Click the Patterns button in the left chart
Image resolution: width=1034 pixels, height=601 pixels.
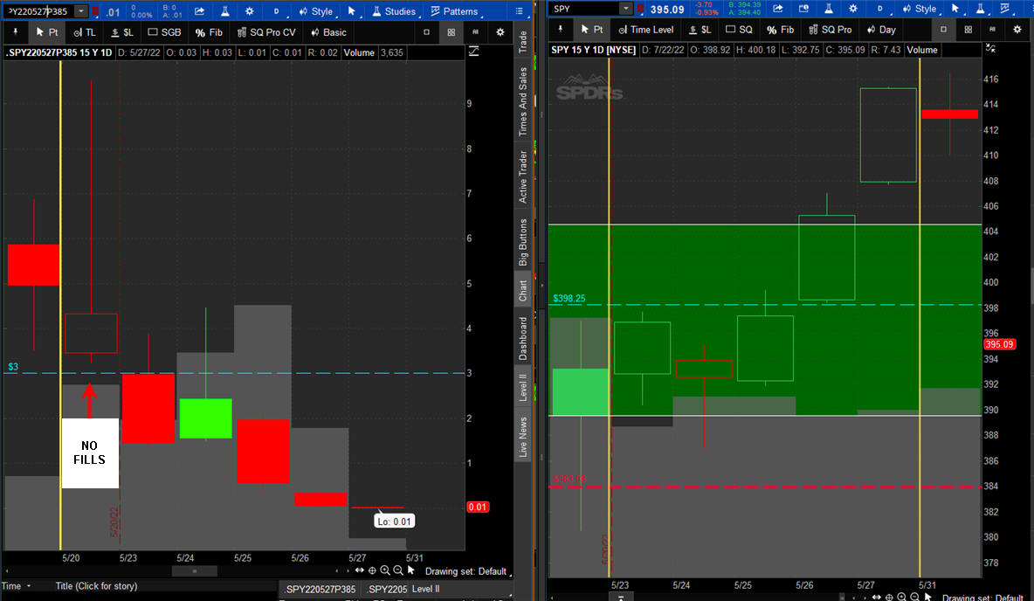coord(454,11)
